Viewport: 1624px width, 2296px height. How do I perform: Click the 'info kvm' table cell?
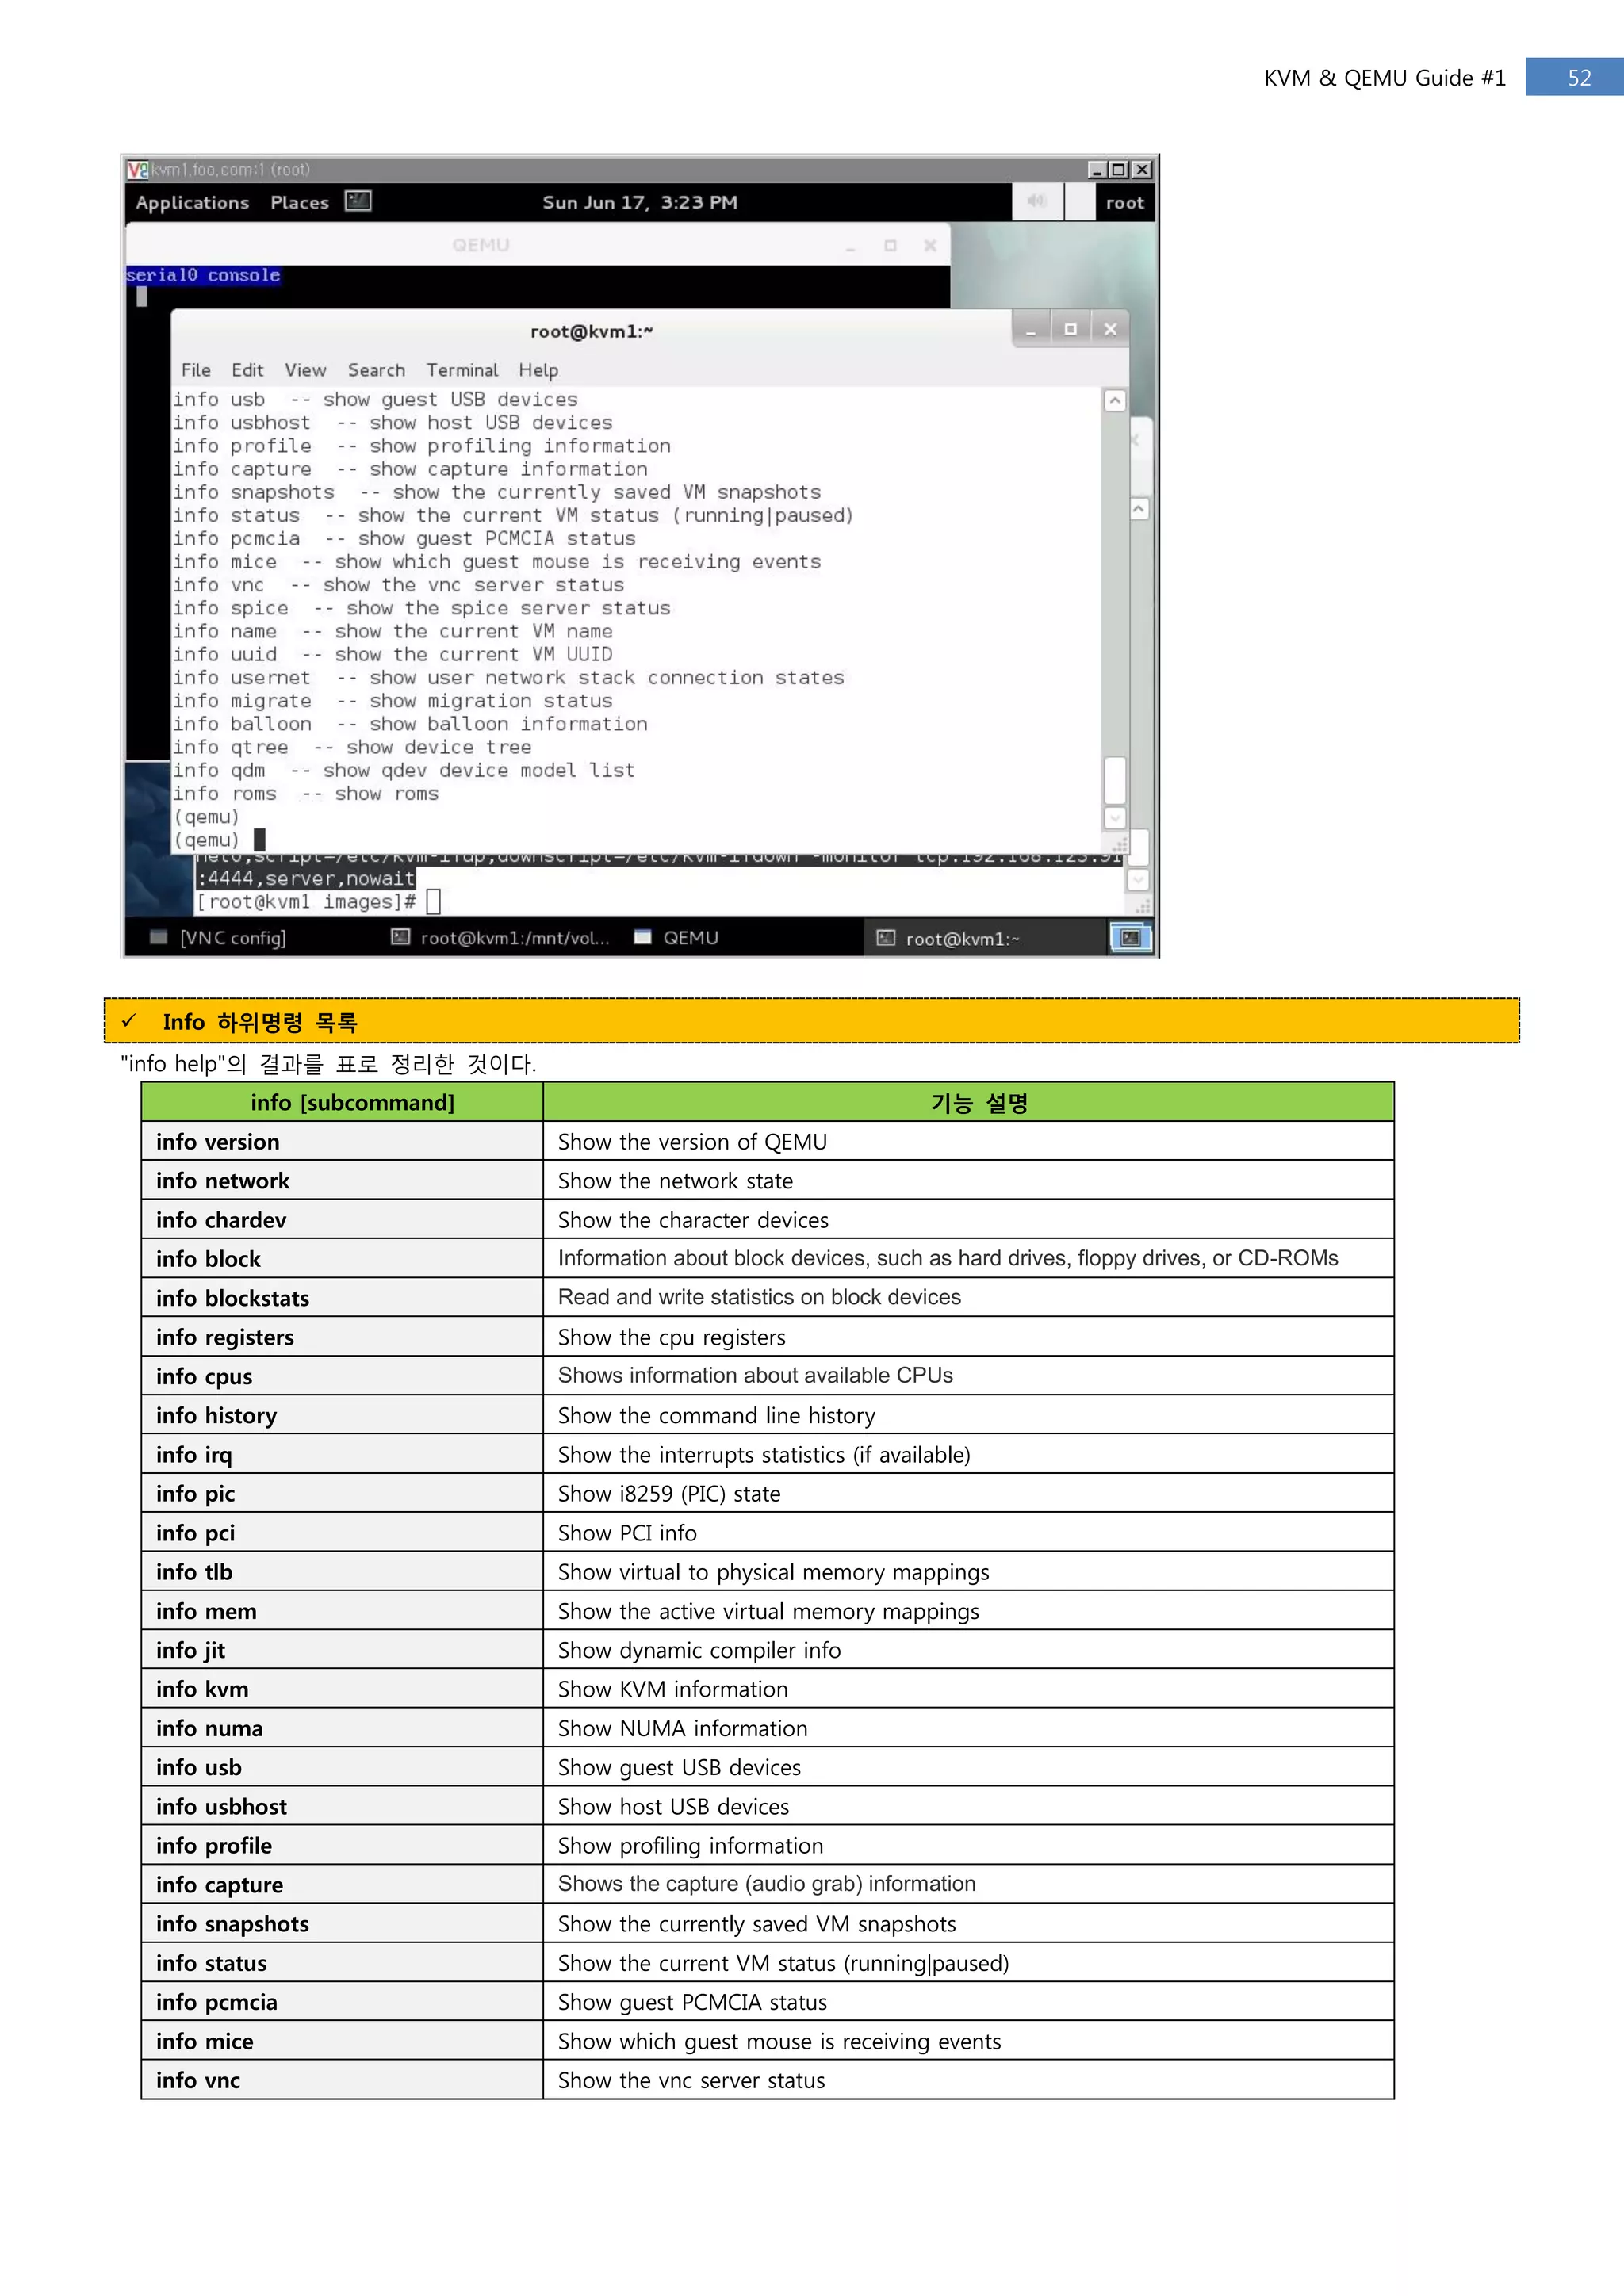[342, 1689]
